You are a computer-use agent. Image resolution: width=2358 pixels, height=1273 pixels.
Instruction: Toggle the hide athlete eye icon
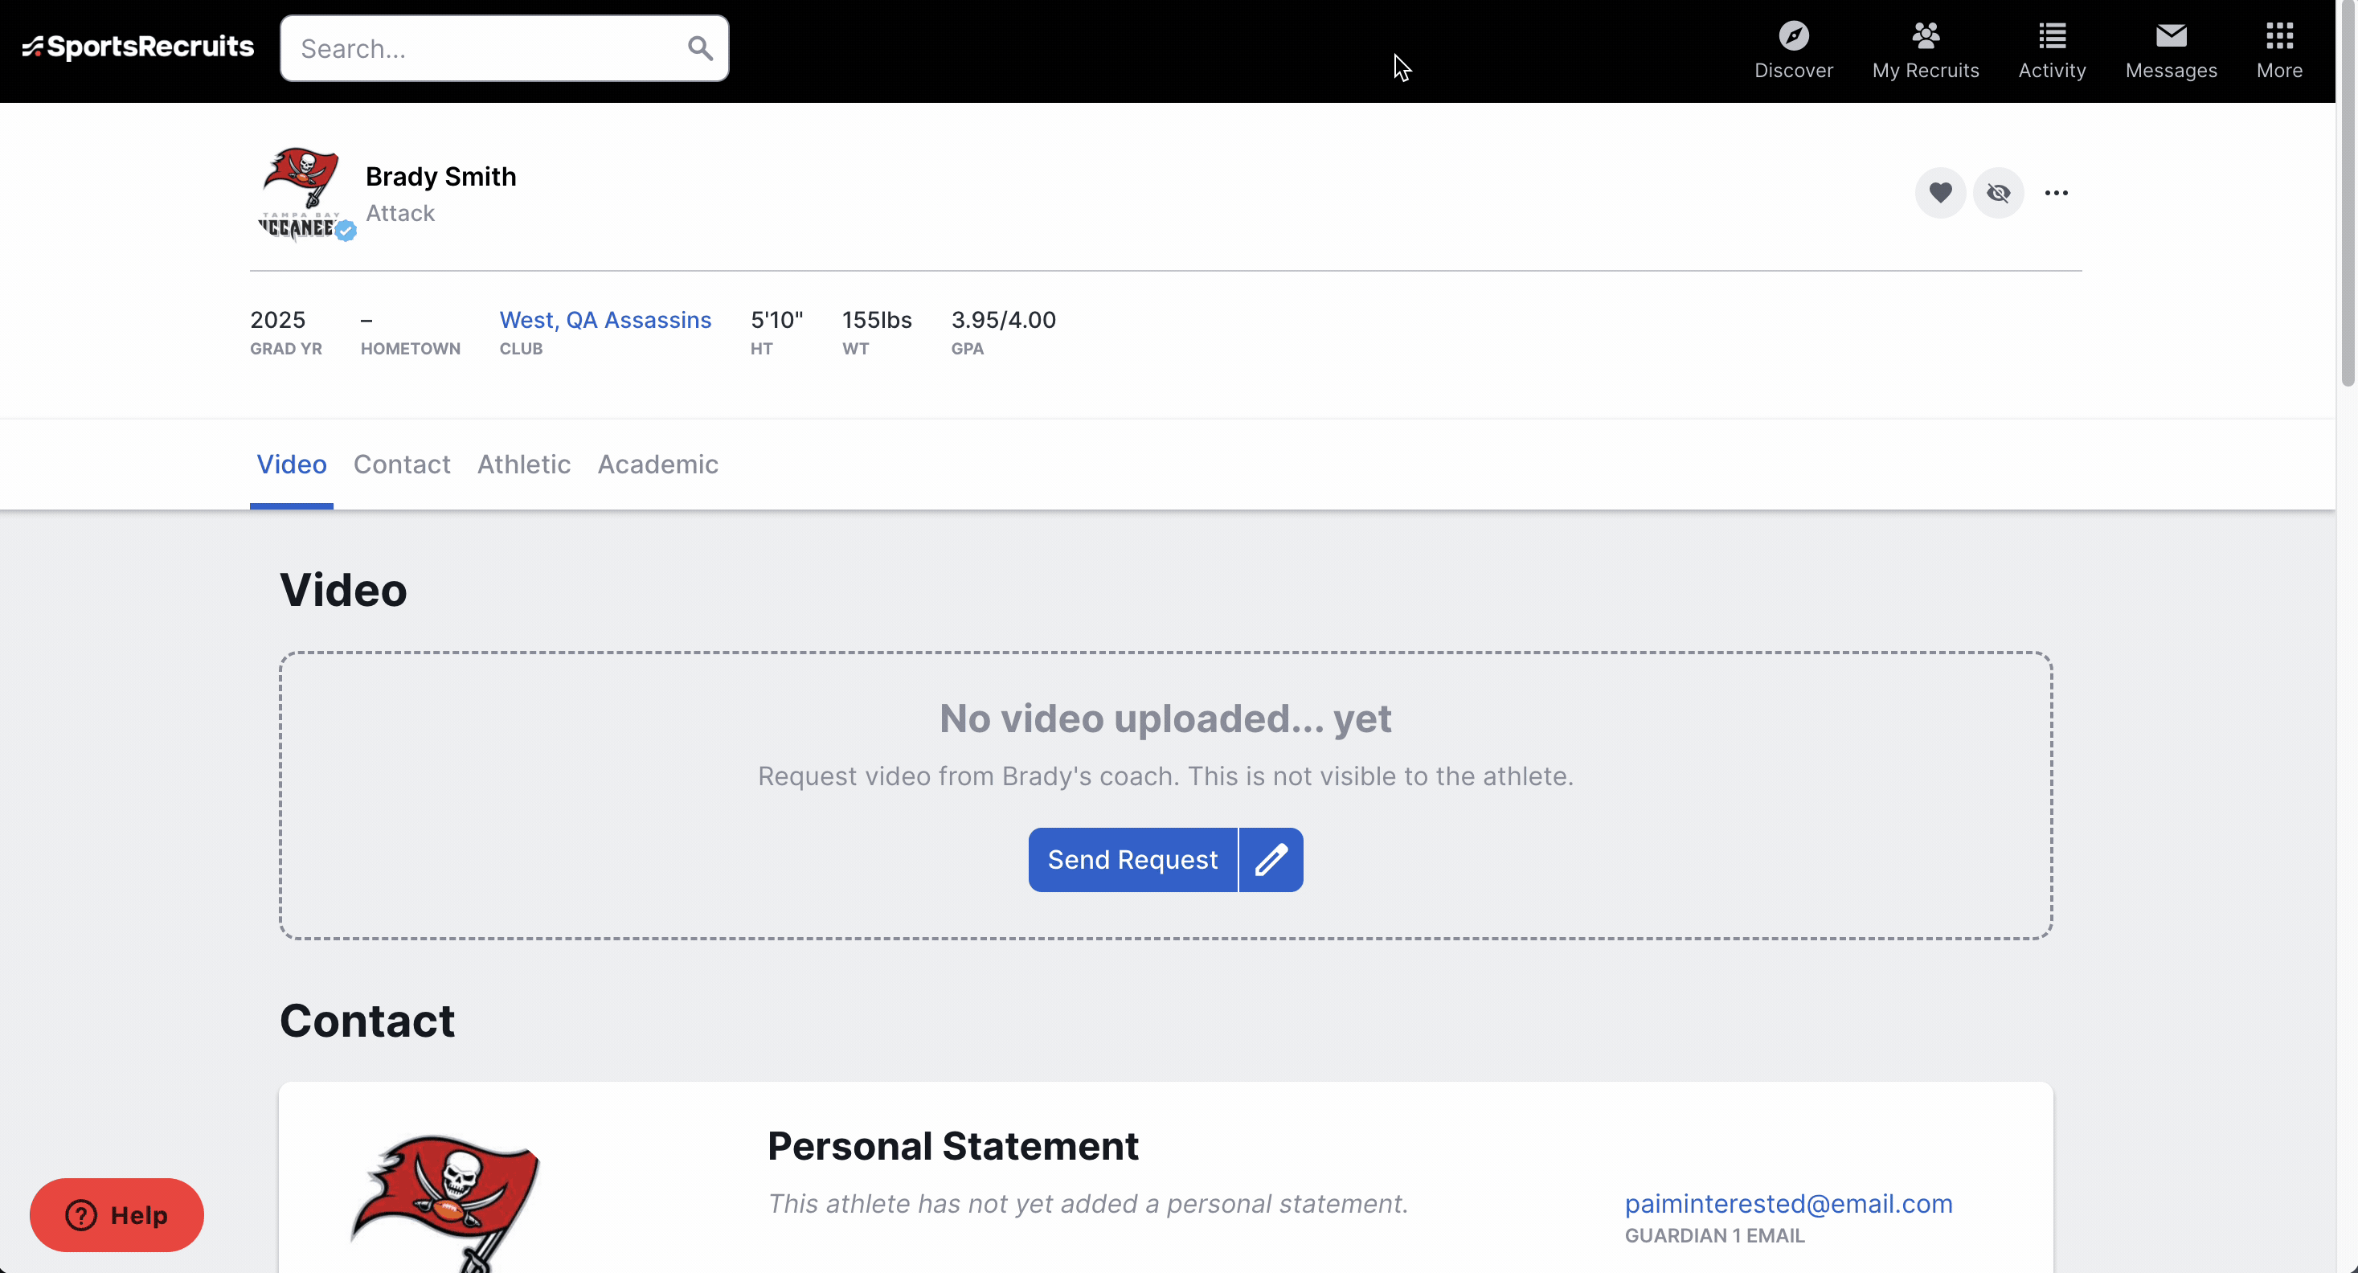click(1997, 192)
